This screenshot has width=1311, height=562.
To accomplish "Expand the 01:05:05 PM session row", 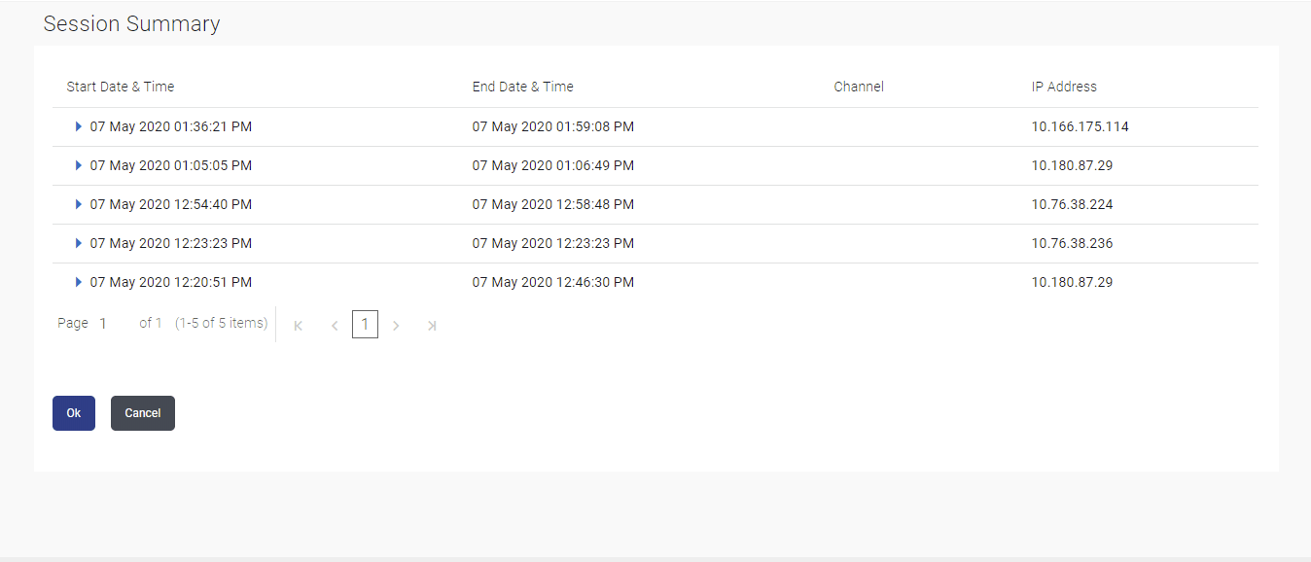I will tap(79, 165).
